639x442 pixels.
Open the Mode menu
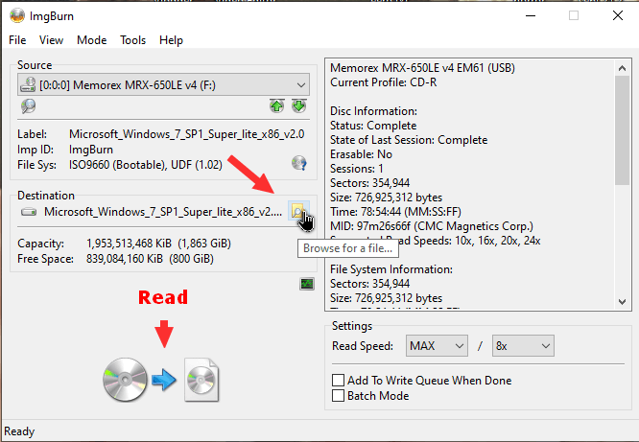(92, 40)
